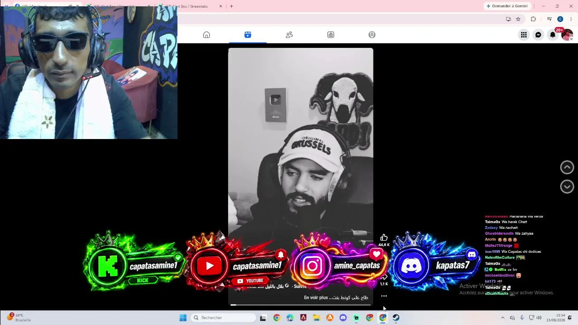Seek on the reel progress bar

tap(301, 305)
